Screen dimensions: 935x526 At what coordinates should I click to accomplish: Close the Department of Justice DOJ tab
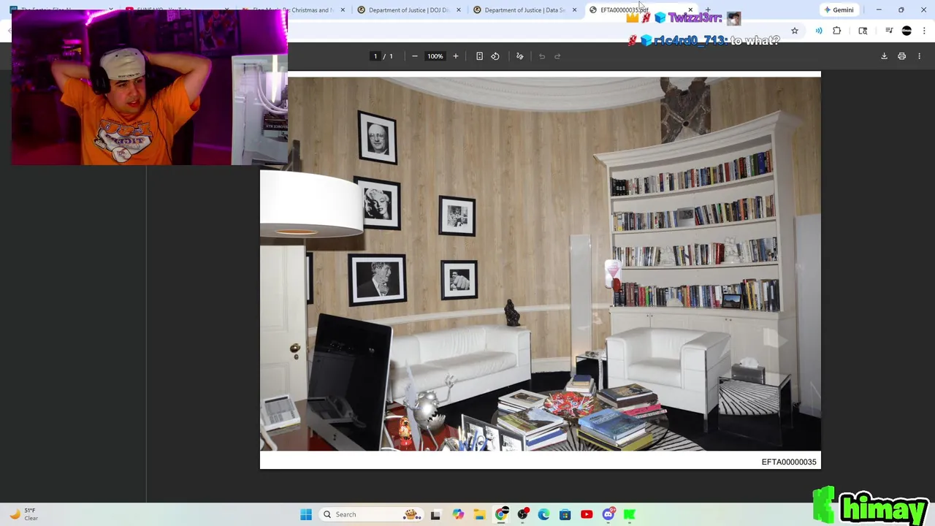[x=459, y=10]
